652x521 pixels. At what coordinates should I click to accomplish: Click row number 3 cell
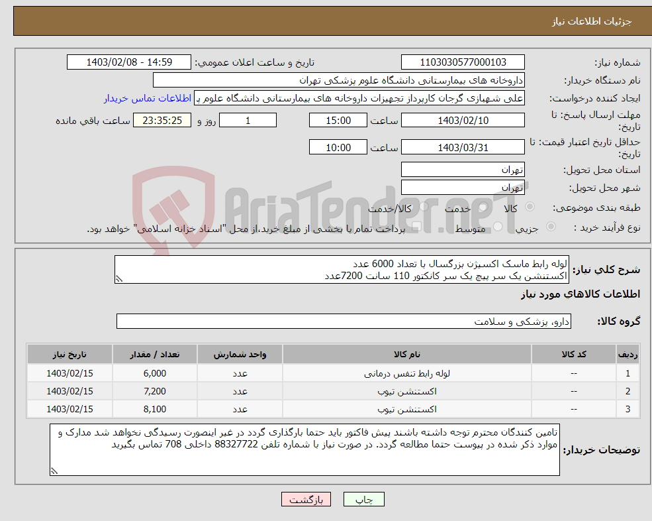click(628, 410)
